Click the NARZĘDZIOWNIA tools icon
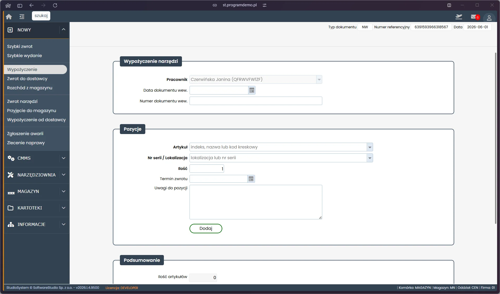This screenshot has width=500, height=294. point(10,175)
